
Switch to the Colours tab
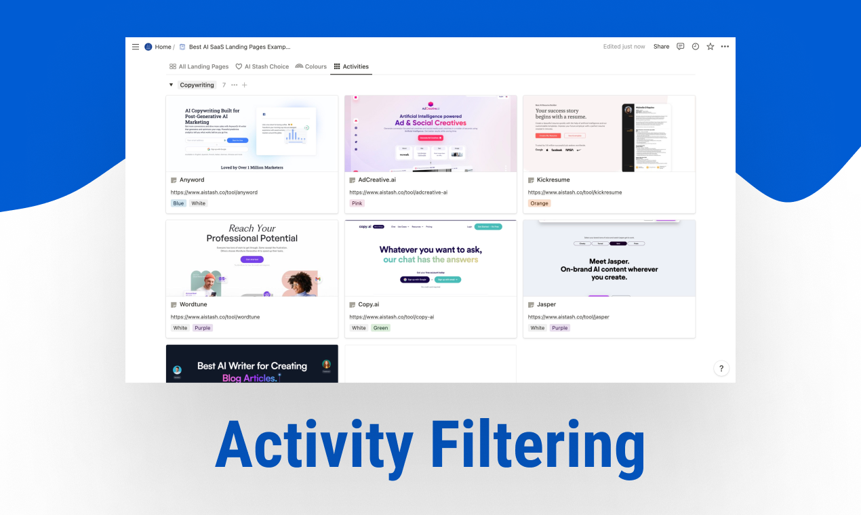pos(311,66)
